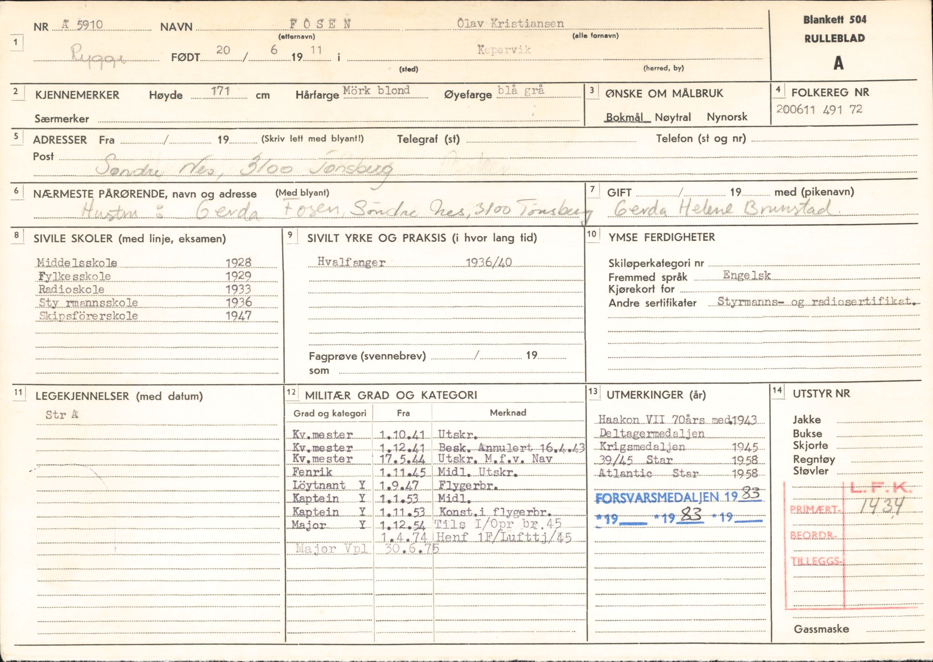This screenshot has width=933, height=662.
Task: Click the Styrmanns- og radiosertifikat certificate entry
Action: [817, 301]
